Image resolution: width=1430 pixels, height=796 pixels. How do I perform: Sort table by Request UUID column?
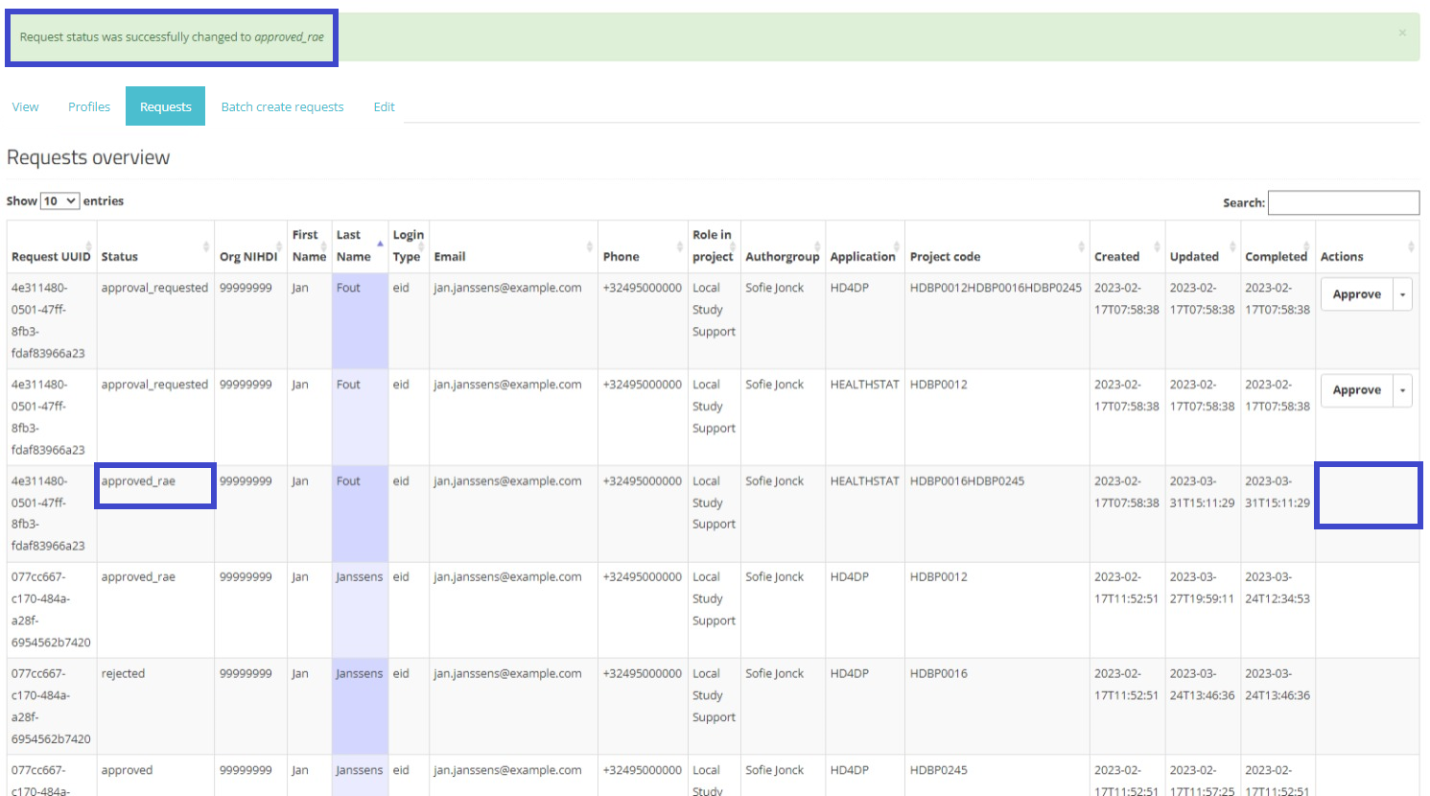click(x=51, y=256)
